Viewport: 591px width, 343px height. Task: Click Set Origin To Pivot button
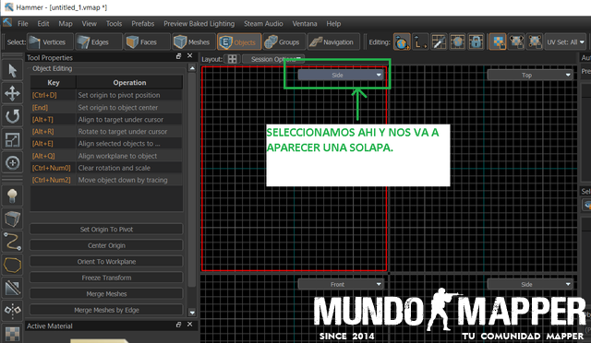[x=106, y=230]
